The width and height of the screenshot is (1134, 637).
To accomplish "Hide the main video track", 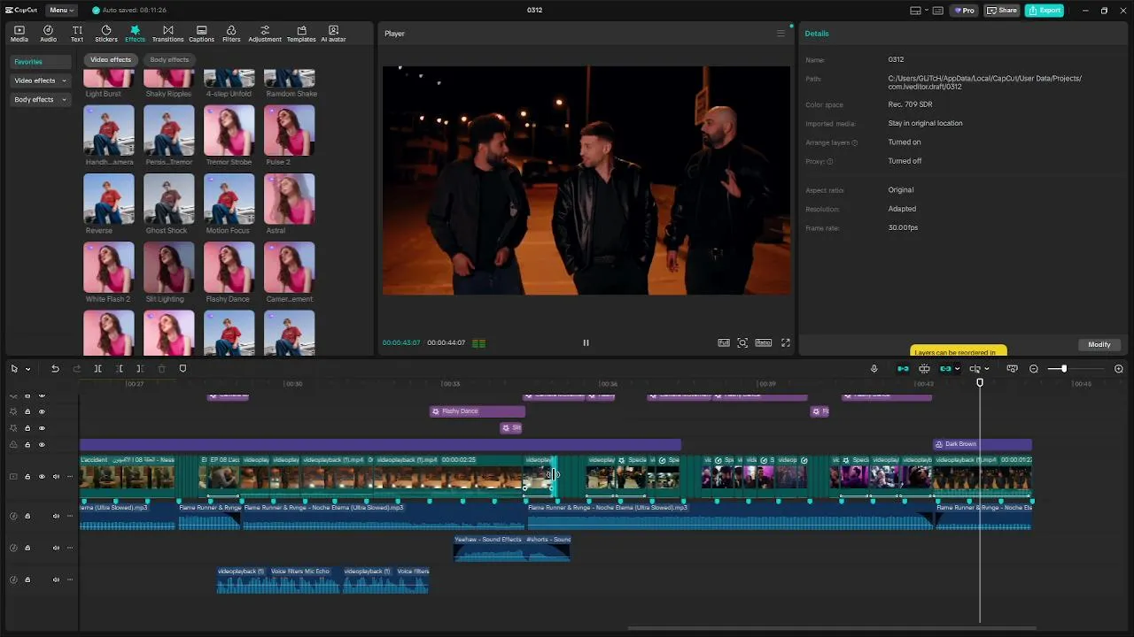I will pos(42,477).
